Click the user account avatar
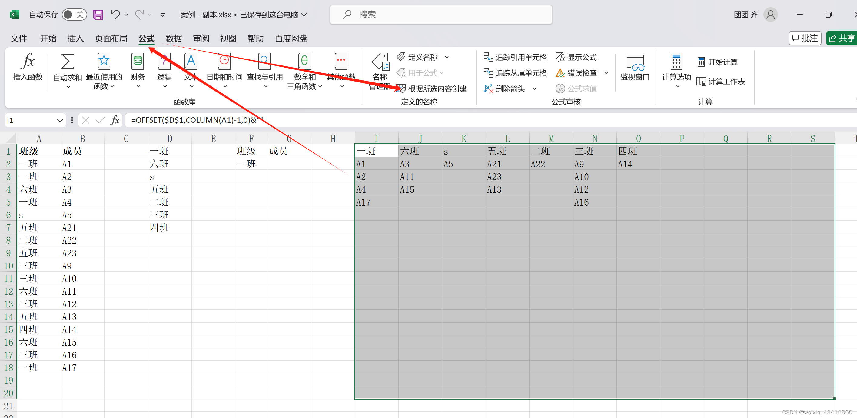Viewport: 857px width, 418px height. click(770, 15)
